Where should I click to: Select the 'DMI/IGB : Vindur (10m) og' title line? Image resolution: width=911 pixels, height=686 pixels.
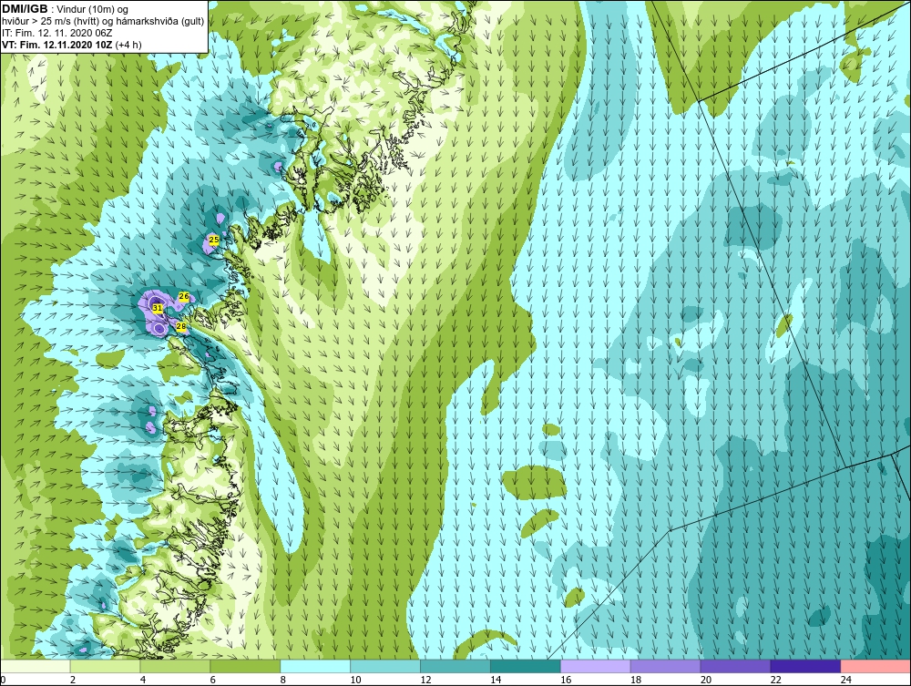click(65, 9)
